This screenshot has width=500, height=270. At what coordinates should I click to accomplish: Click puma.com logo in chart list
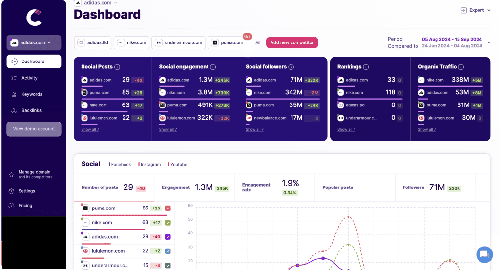(x=85, y=208)
